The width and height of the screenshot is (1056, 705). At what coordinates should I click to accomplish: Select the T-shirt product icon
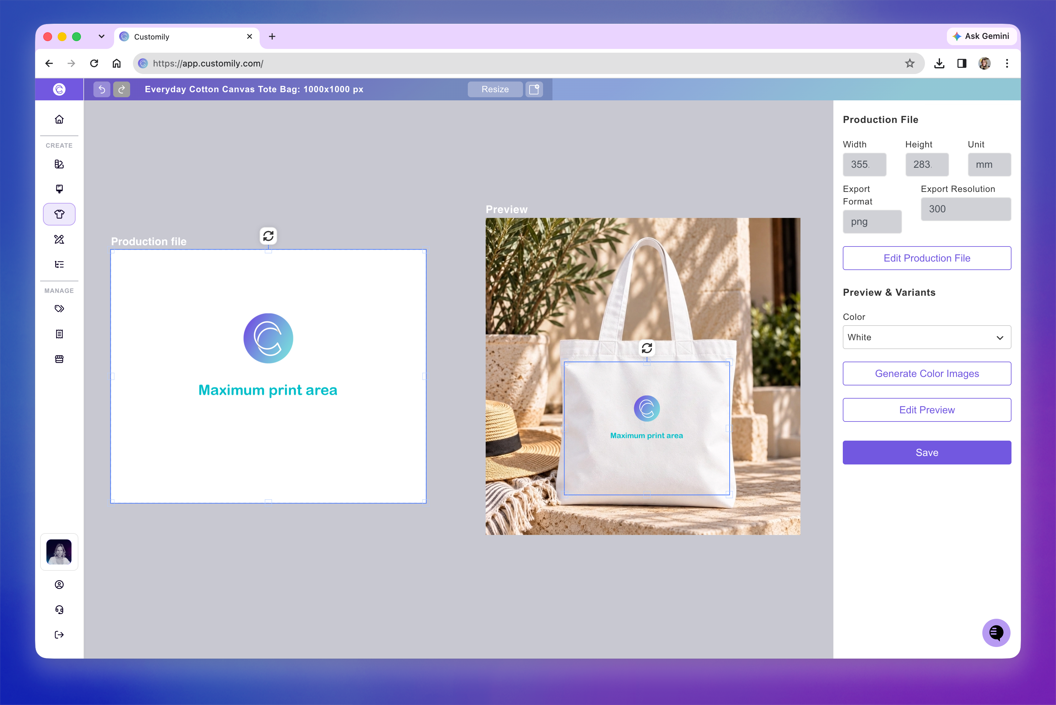point(59,214)
